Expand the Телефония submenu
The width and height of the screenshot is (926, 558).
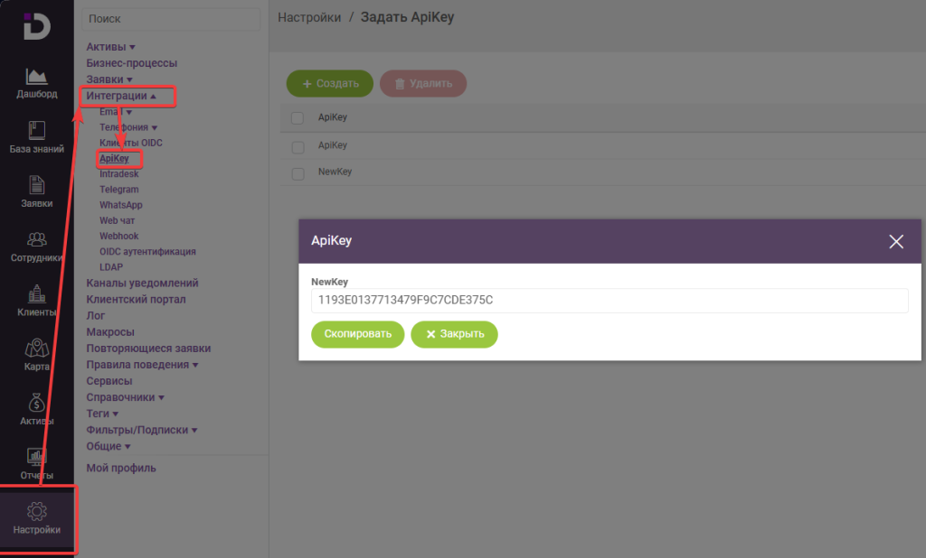click(128, 126)
